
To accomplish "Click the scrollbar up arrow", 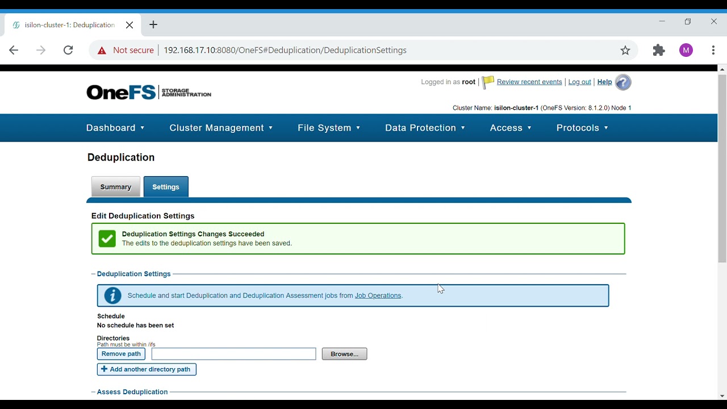I will coord(722,69).
